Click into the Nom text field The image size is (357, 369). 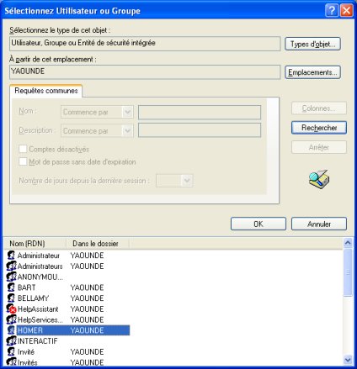tap(200, 112)
